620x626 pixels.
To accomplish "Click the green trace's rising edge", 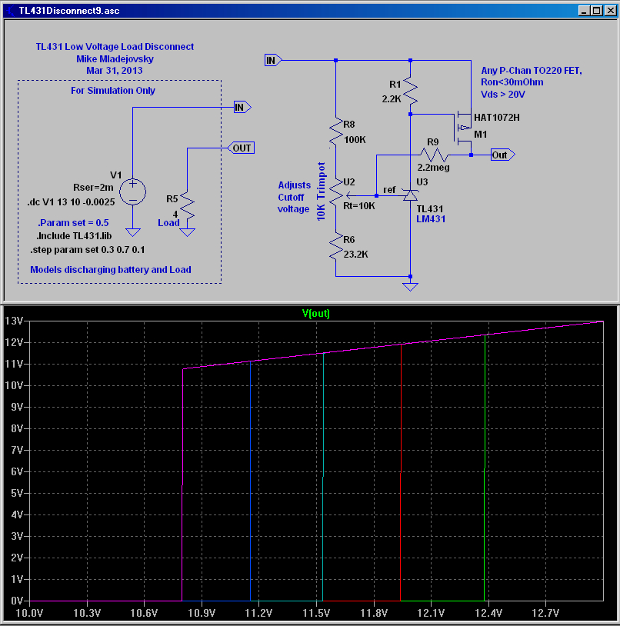I will click(485, 468).
